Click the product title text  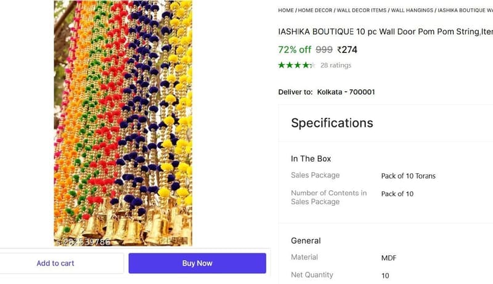[x=386, y=32]
